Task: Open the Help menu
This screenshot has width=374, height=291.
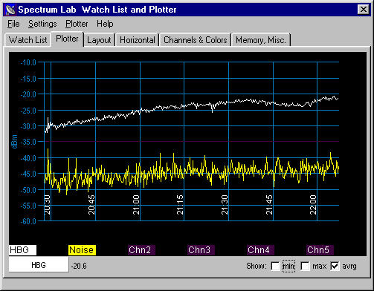Action: pyautogui.click(x=105, y=24)
